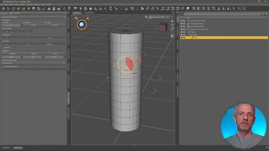Collapse the Middle bone node
Viewport: 269px width, 151px height.
point(190,35)
